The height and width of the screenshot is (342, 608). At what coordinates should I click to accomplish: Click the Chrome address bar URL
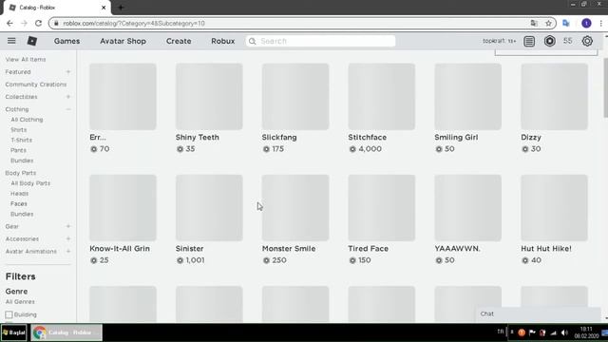tap(134, 23)
